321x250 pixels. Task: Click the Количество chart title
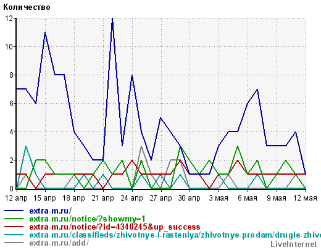click(27, 7)
